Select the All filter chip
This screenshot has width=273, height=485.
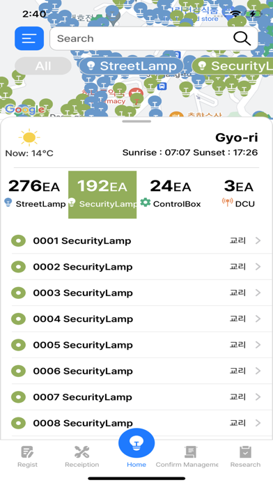[x=43, y=66]
